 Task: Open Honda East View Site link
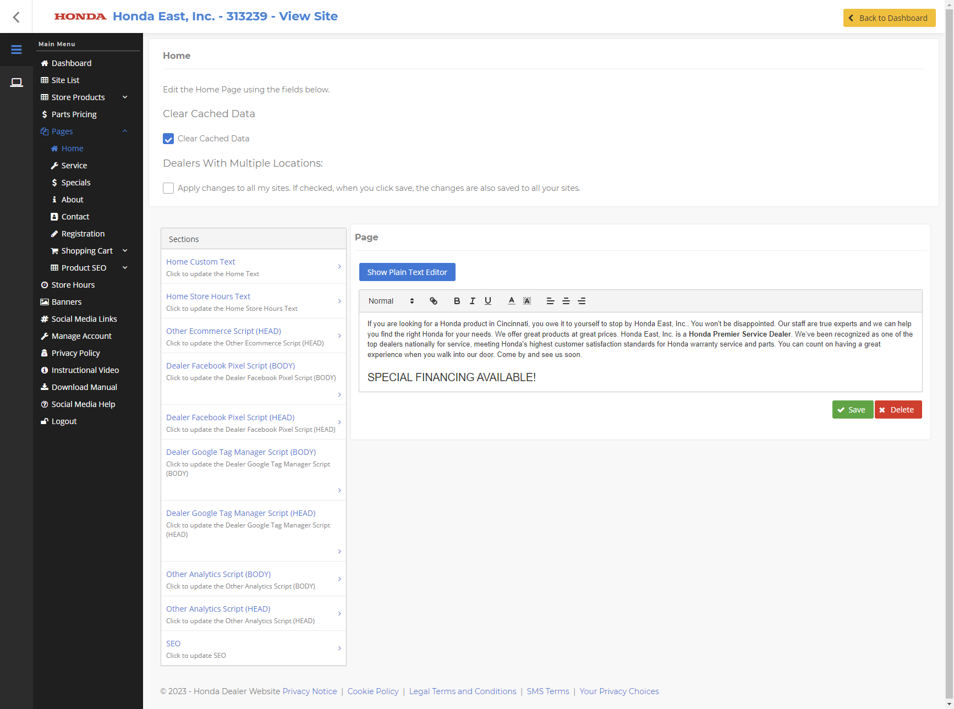click(225, 17)
